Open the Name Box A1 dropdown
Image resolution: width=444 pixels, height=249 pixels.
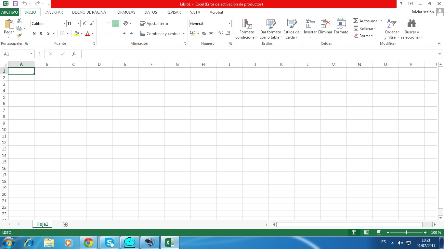31,54
